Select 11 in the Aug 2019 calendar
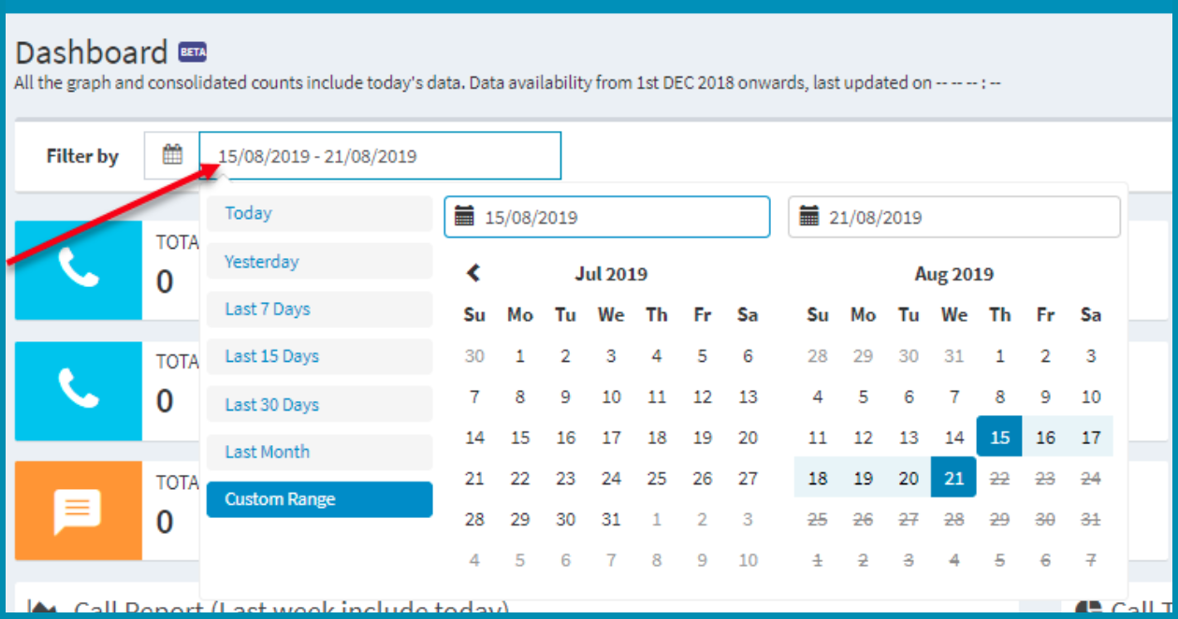Image resolution: width=1178 pixels, height=619 pixels. [x=817, y=437]
